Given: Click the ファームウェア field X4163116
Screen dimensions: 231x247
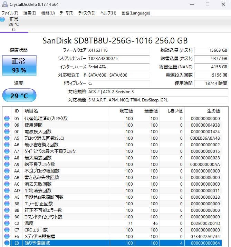Looking at the screenshot, I should click(x=118, y=50).
